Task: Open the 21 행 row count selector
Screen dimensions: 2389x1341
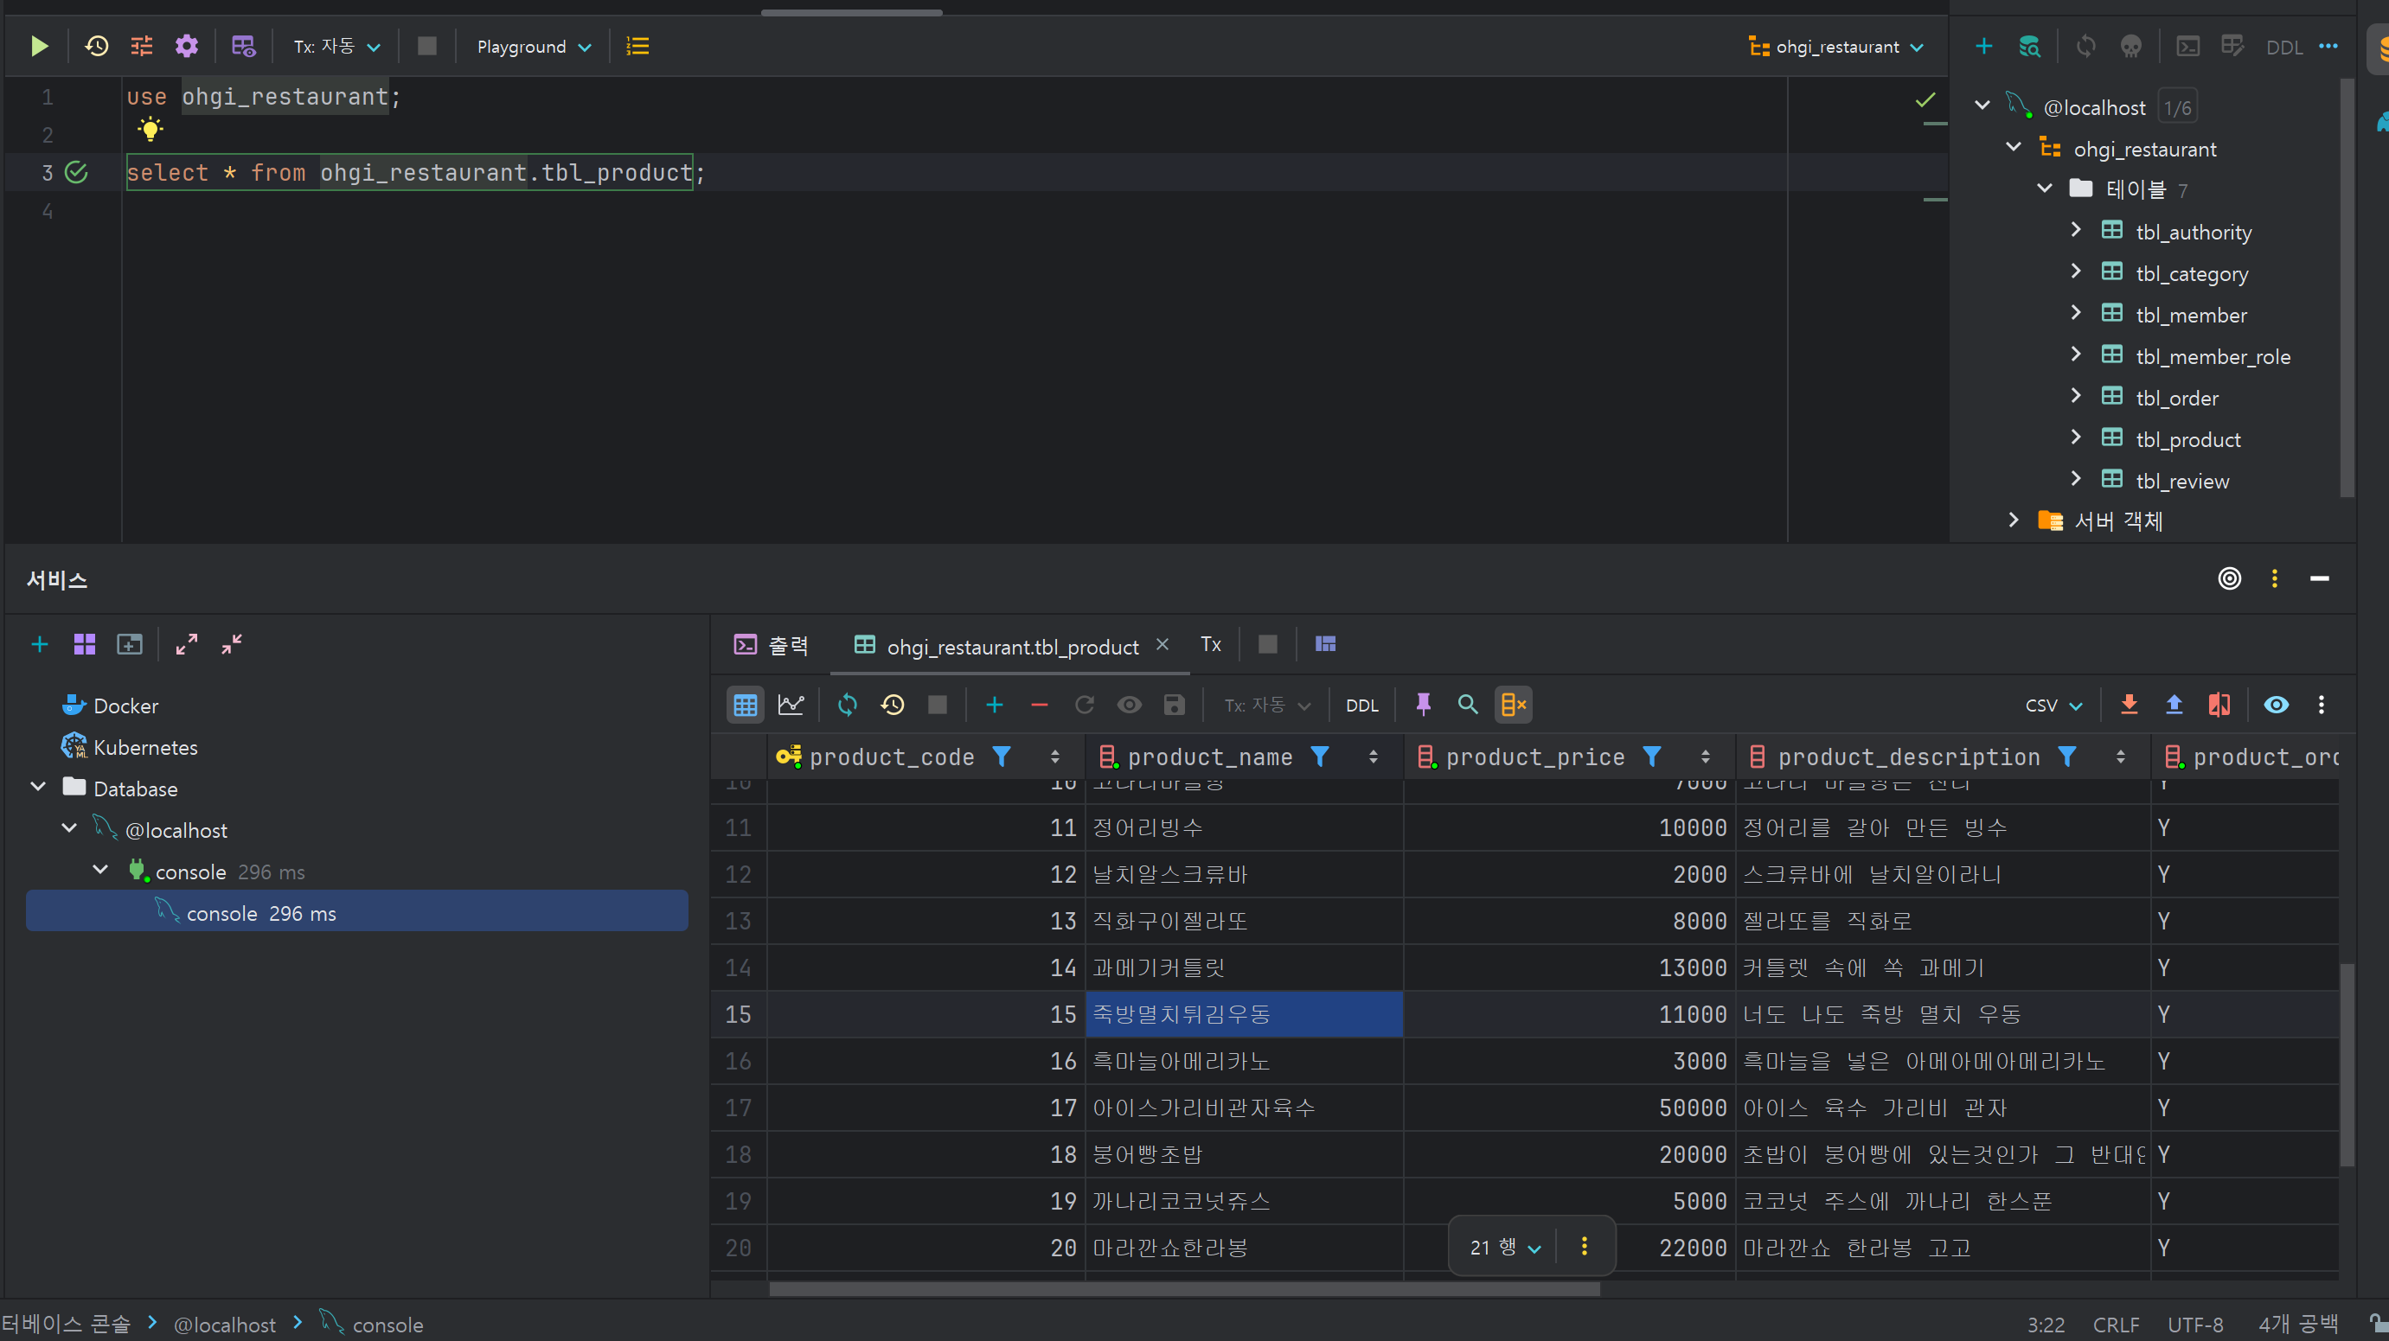Action: point(1504,1248)
